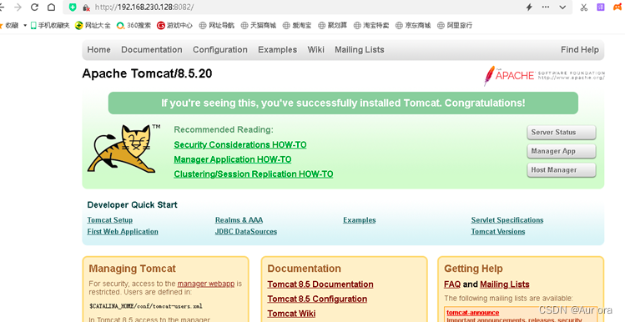Viewport: 625px width, 322px height.
Task: Click the manager webapp link
Action: pos(205,284)
